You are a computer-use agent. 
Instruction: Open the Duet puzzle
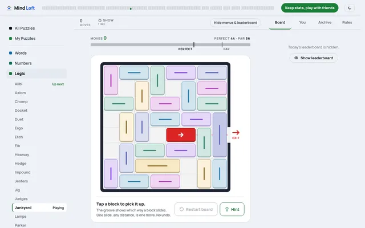pos(19,119)
